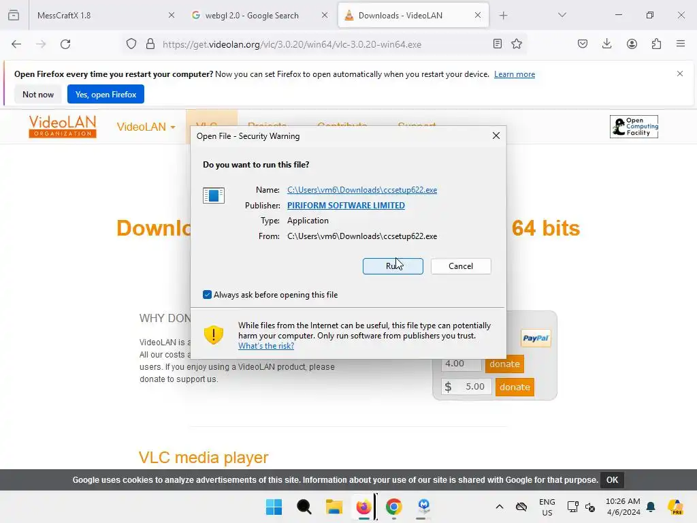Click the Copilot preview icon in the taskbar

pyautogui.click(x=675, y=507)
